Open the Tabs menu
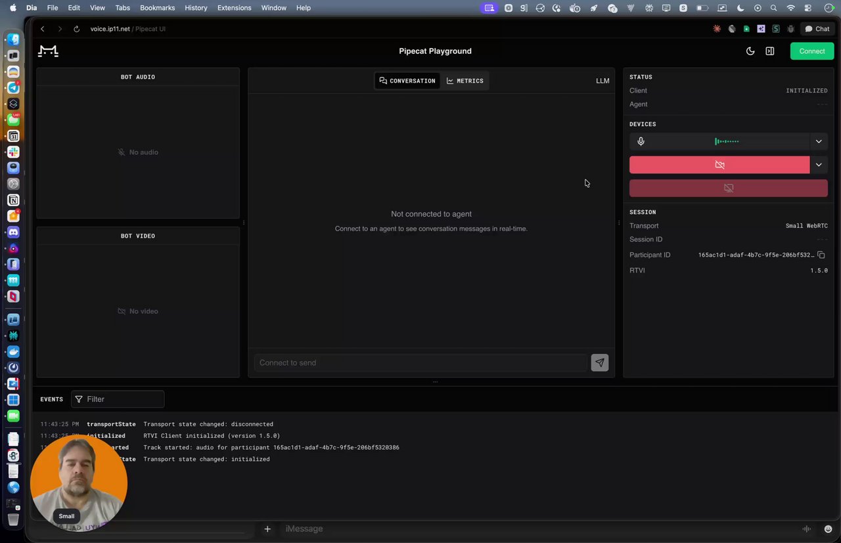Screen dimensions: 841x543 (x=122, y=8)
